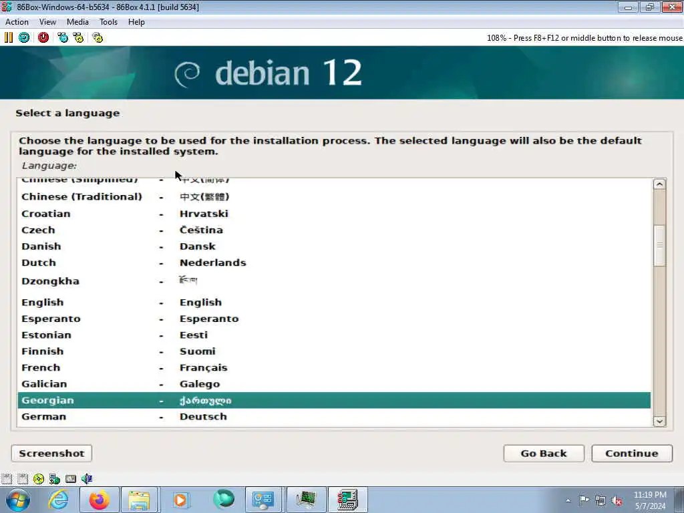
Task: Select Dzongkha in the language list
Action: [334, 281]
